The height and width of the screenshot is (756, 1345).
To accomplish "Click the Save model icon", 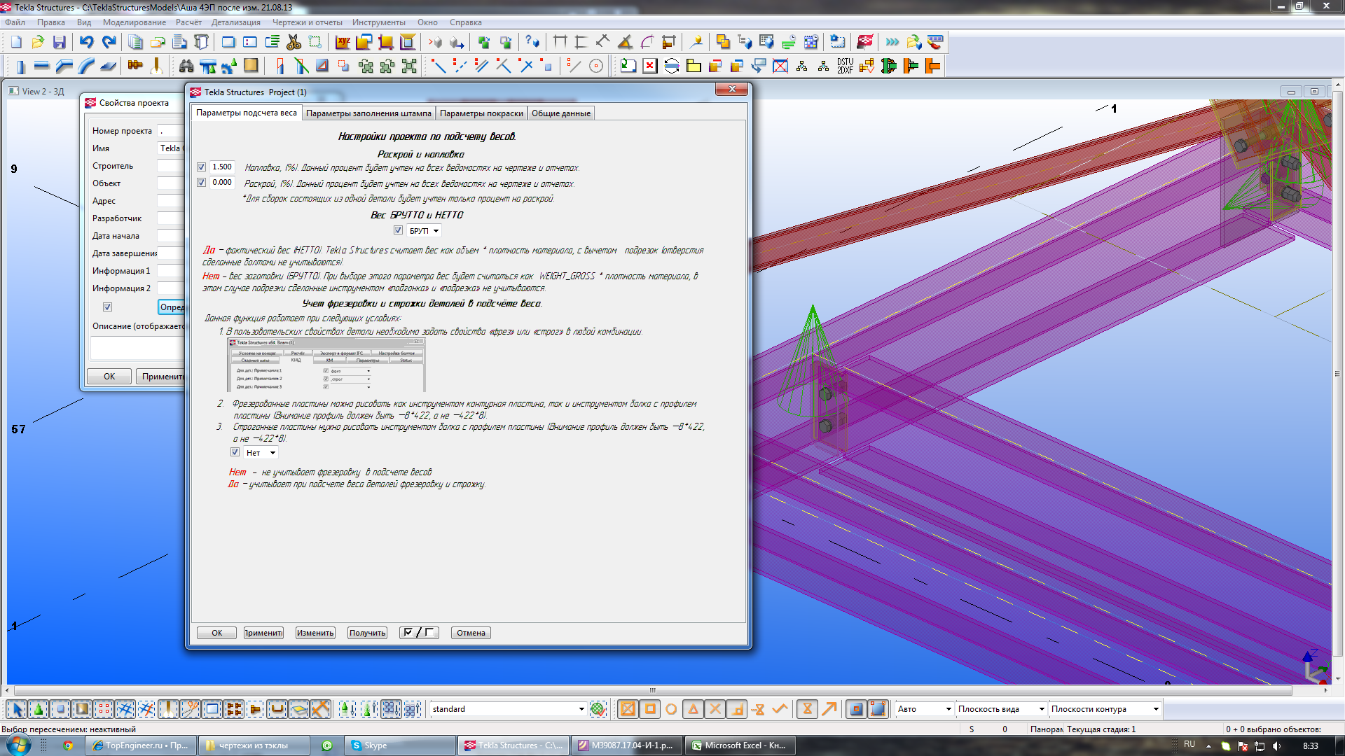I will click(60, 43).
